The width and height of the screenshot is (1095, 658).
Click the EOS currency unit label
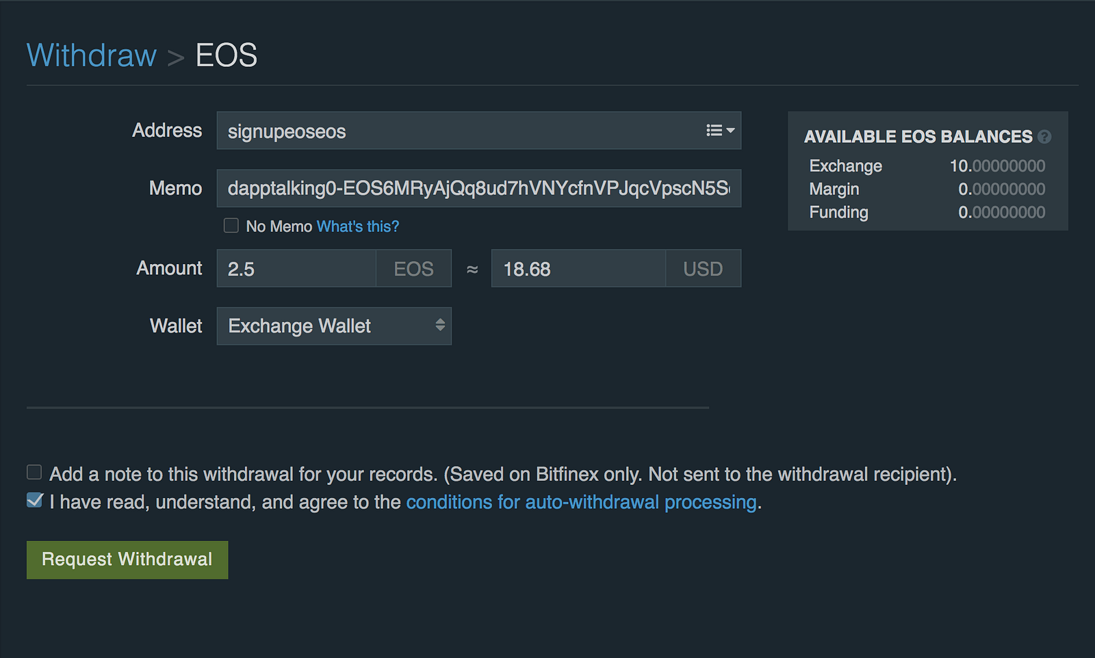[x=413, y=269]
